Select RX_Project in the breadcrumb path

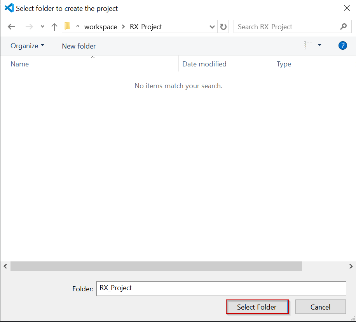[x=146, y=27]
